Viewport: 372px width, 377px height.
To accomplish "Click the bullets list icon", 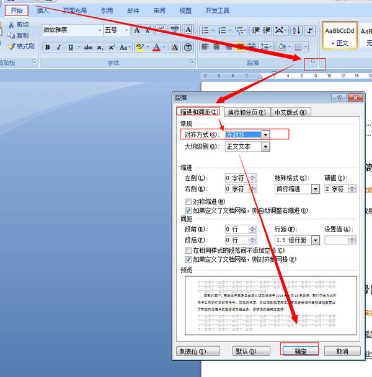I will click(205, 30).
